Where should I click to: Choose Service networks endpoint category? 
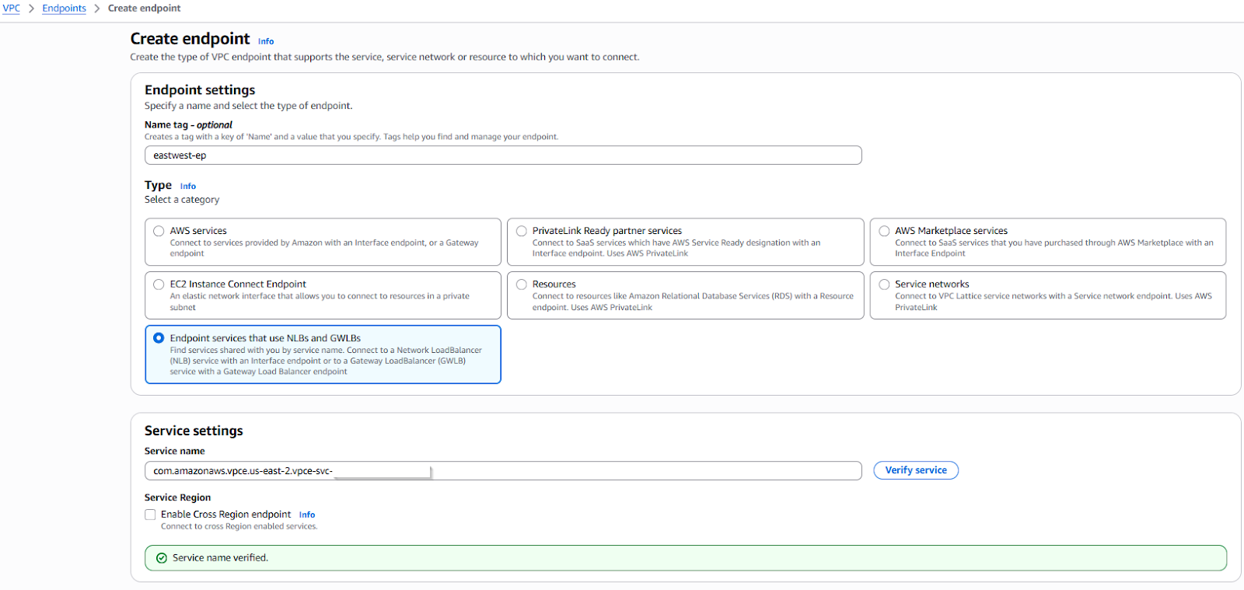[x=884, y=285]
